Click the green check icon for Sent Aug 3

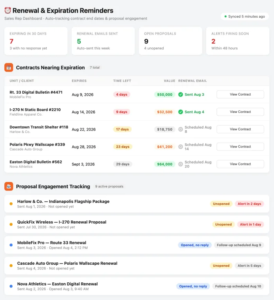click(x=180, y=95)
